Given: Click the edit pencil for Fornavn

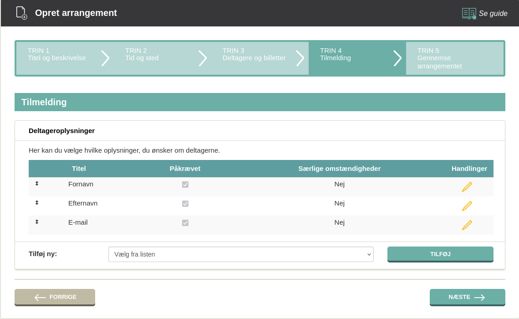Looking at the screenshot, I should tap(467, 187).
